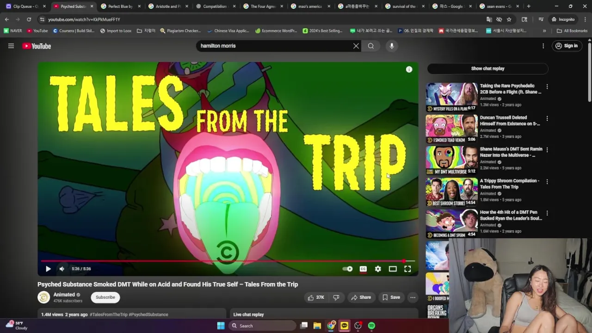The width and height of the screenshot is (592, 333).
Task: Switch to the 'Perfect Blue' browser tab
Action: [x=120, y=6]
